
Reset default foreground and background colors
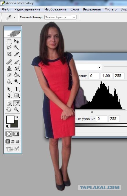click(8, 126)
